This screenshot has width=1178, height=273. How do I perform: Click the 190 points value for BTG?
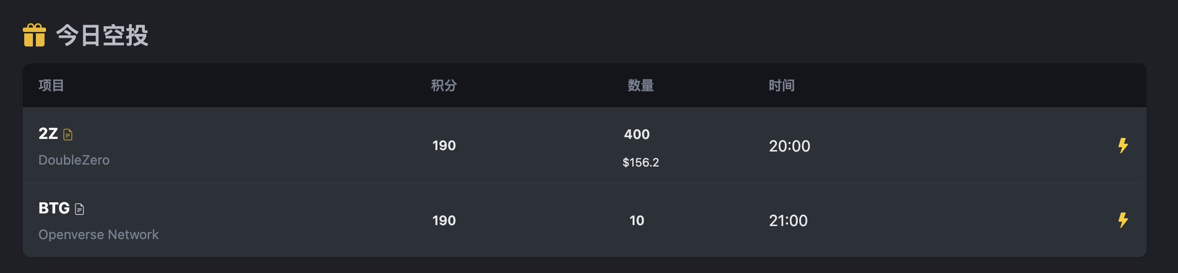click(443, 220)
